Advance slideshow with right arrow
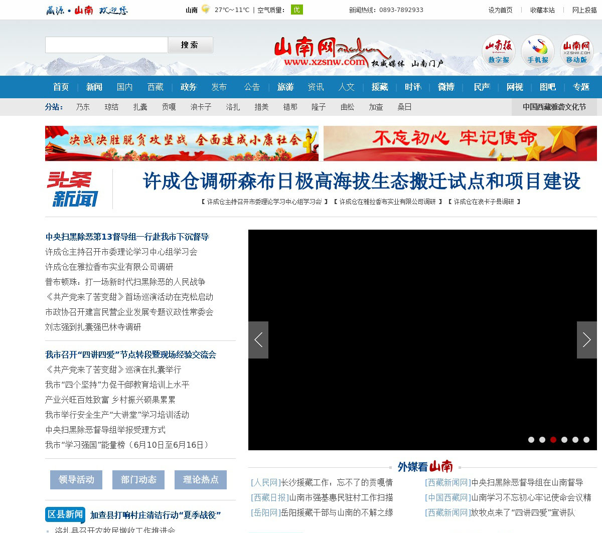The width and height of the screenshot is (602, 533). [x=586, y=340]
